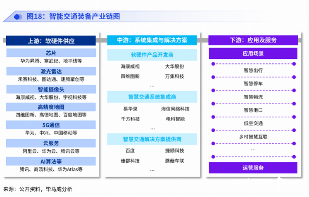Click the 智能摄像头 category bar

click(x=51, y=89)
